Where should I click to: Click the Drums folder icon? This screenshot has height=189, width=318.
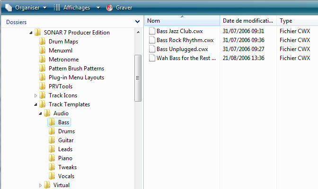tap(52, 131)
